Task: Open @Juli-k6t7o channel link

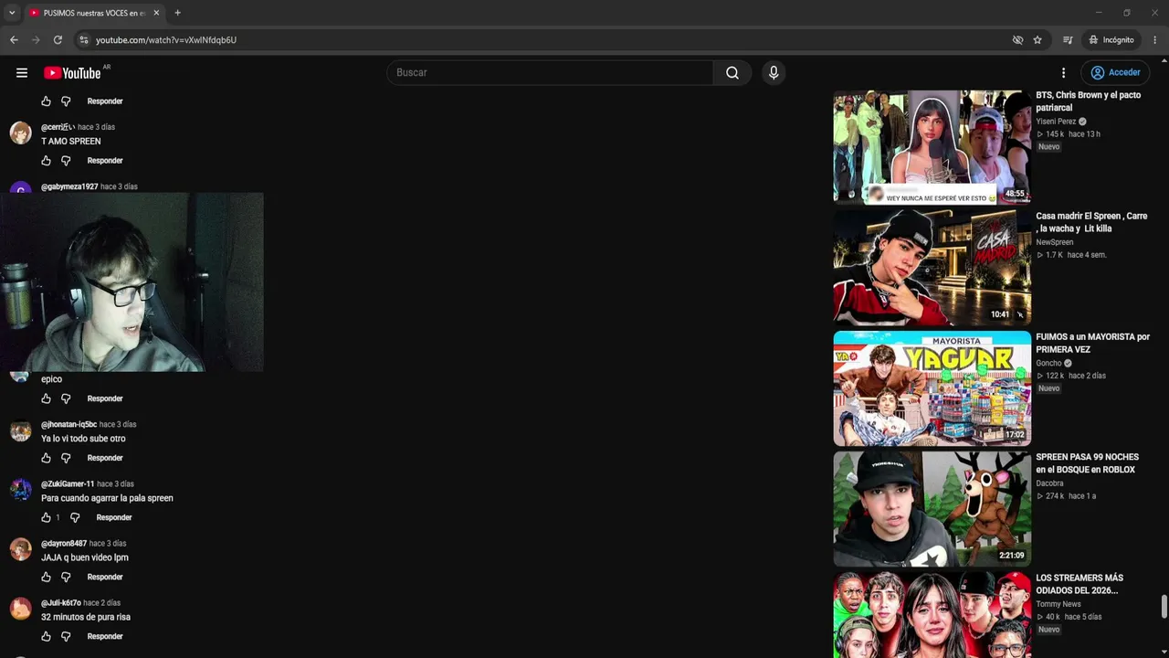Action: tap(61, 602)
